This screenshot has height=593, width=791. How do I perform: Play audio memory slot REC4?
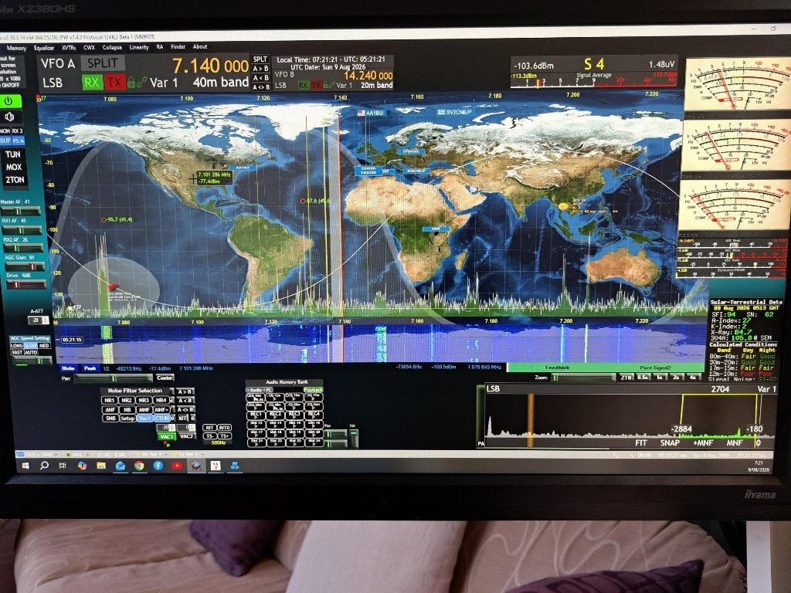pos(314,415)
